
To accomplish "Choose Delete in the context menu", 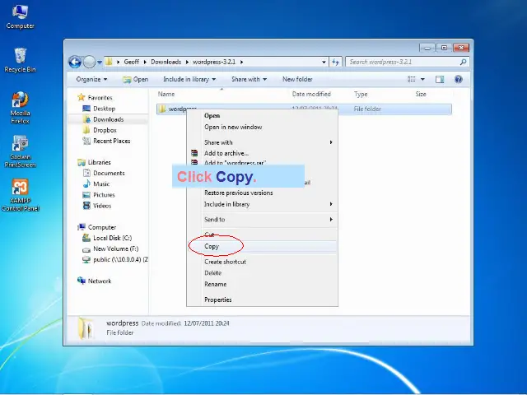I will click(262, 272).
